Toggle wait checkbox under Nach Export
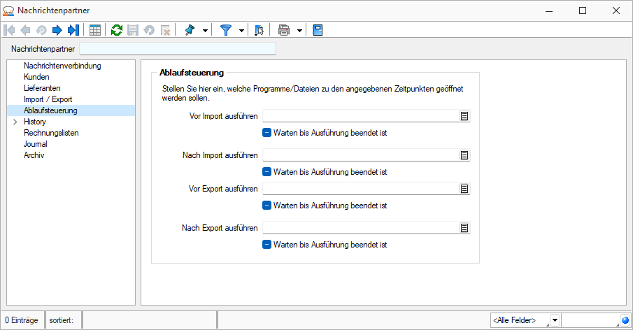This screenshot has width=633, height=330. pyautogui.click(x=267, y=245)
